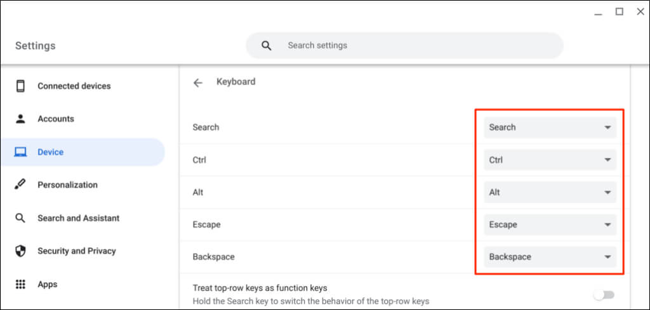
Task: Click the Apps grid icon
Action: pos(20,284)
